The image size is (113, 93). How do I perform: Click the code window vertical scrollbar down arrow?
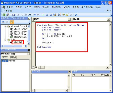click(110, 65)
